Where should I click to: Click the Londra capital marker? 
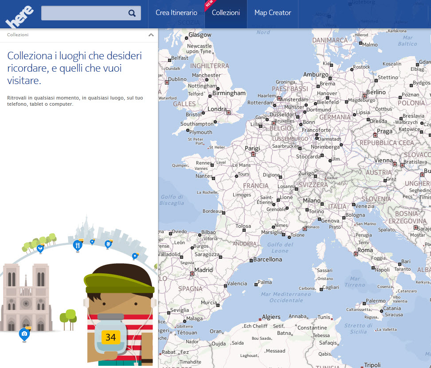coord(229,112)
